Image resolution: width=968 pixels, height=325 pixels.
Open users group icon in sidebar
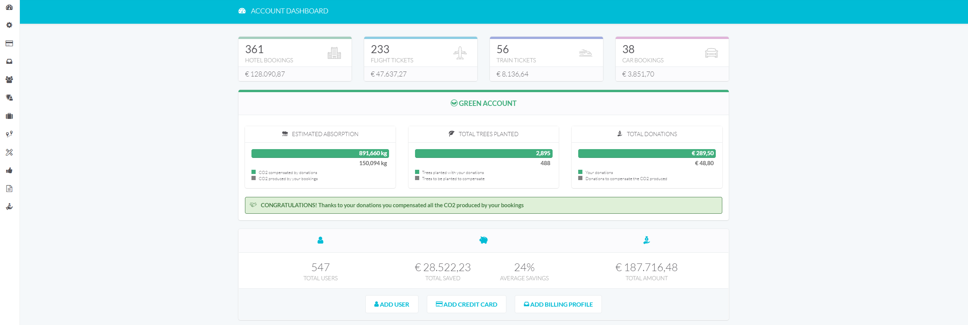[x=9, y=80]
